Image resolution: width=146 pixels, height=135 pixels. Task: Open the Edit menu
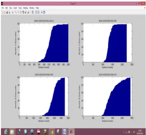point(6,8)
